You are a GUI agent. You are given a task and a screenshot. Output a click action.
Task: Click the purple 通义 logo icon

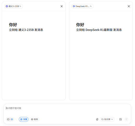(7, 6)
